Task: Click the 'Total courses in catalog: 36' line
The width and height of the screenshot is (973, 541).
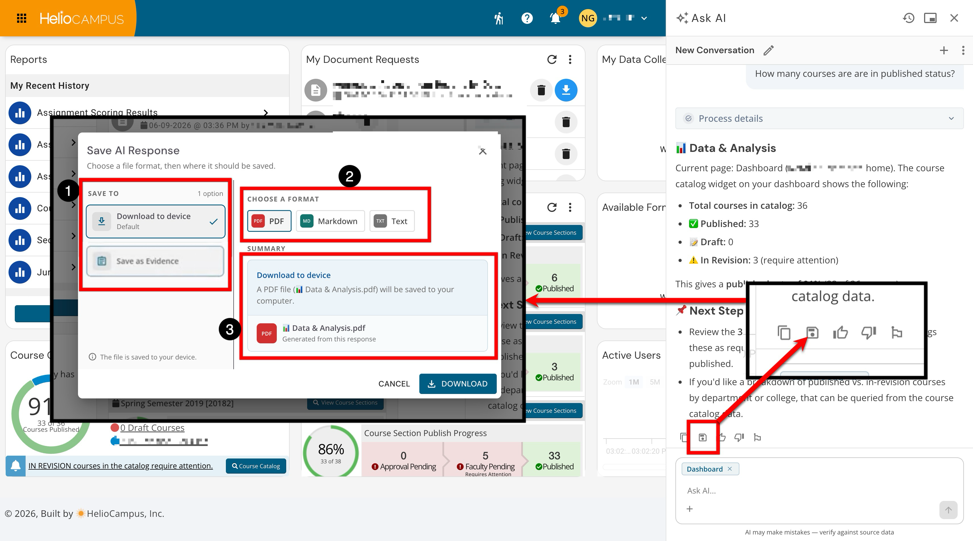Action: point(748,206)
